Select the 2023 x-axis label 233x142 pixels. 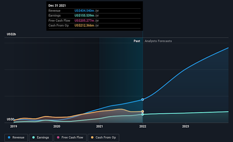[186, 126]
